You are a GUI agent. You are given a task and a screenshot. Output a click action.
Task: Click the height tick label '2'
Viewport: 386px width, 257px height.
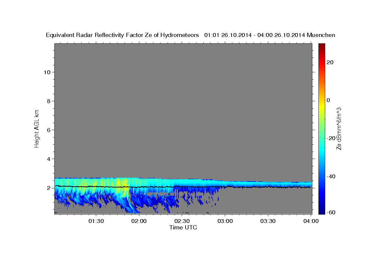pos(49,188)
